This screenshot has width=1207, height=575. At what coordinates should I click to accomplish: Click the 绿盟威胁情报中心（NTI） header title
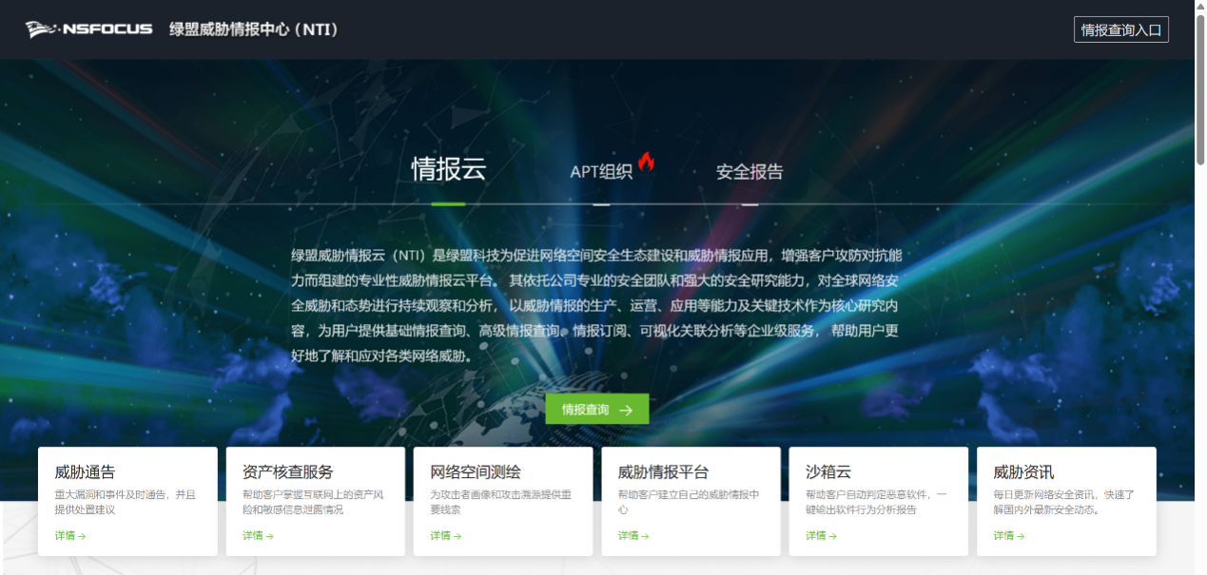253,29
